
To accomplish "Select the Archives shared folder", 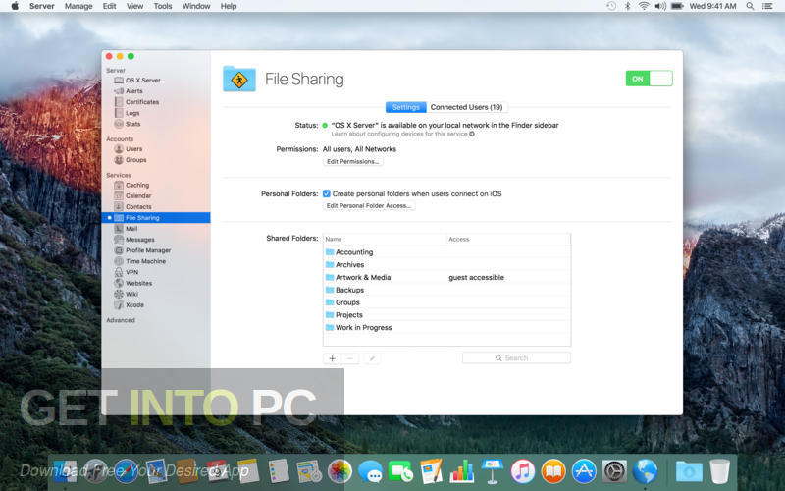I will (446, 264).
